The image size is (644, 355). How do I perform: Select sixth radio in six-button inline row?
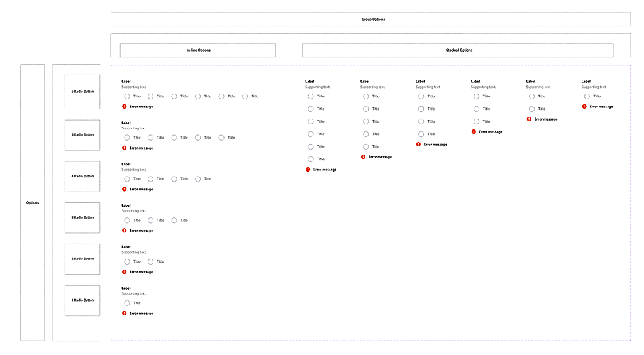click(245, 96)
